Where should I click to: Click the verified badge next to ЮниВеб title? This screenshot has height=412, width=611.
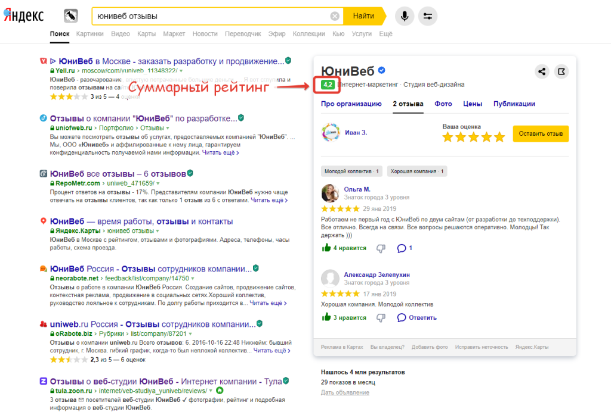click(382, 70)
